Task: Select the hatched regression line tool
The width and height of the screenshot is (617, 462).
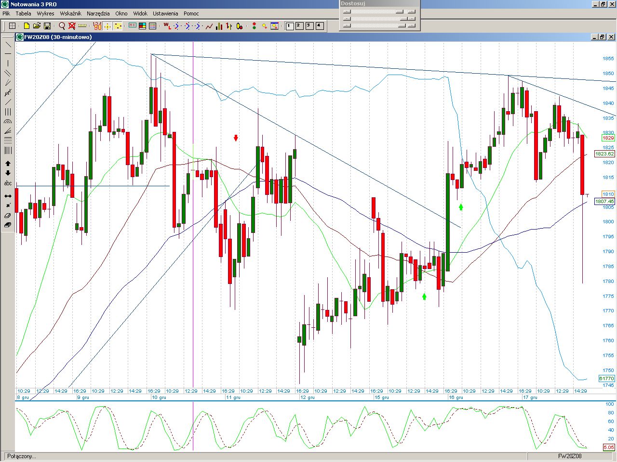Action: 8,92
